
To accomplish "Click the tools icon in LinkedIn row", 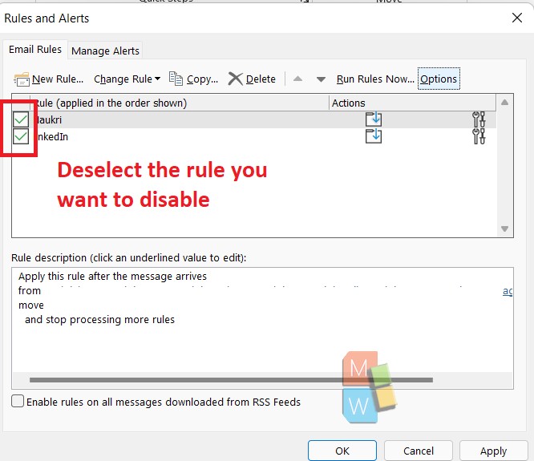I will click(x=479, y=136).
